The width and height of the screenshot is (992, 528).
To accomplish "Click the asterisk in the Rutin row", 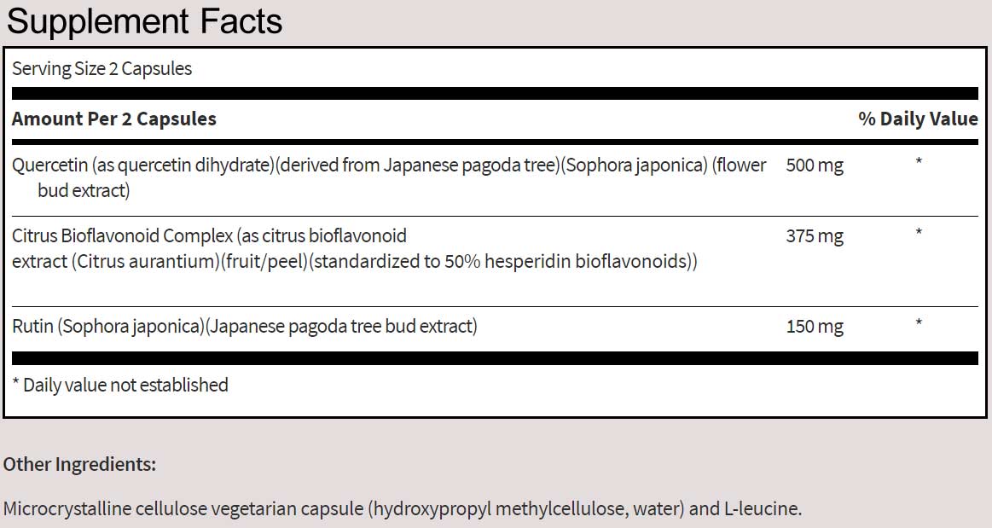I will [919, 323].
